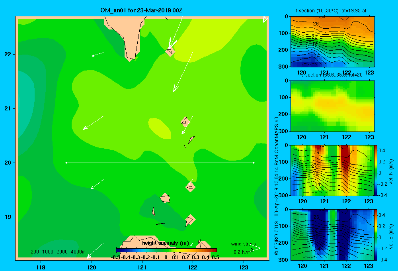Select the 'vel. E (m/s)' axis label
398x271 pixels.
391,236
